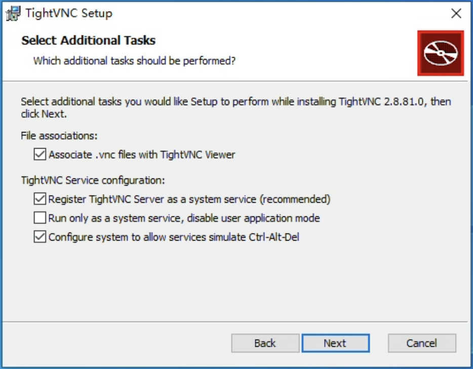473x369 pixels.
Task: Cancel the TightVNC setup
Action: click(x=422, y=343)
